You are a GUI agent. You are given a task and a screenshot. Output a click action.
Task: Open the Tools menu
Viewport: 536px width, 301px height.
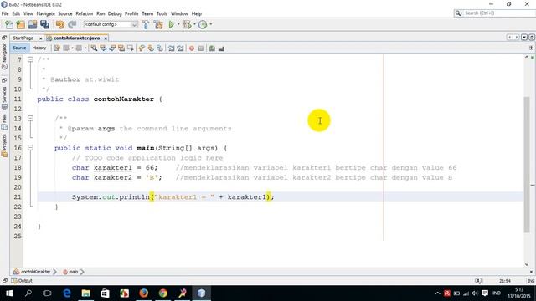[x=162, y=13]
